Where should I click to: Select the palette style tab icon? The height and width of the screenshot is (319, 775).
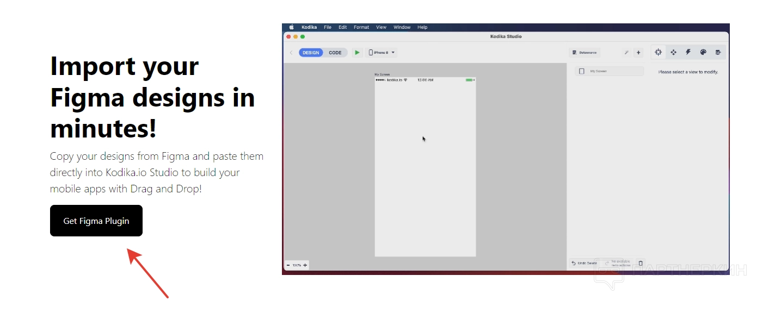(x=703, y=52)
